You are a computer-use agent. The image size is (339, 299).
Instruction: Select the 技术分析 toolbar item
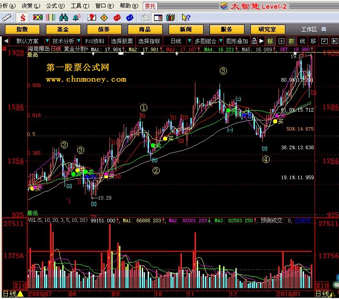(x=63, y=41)
